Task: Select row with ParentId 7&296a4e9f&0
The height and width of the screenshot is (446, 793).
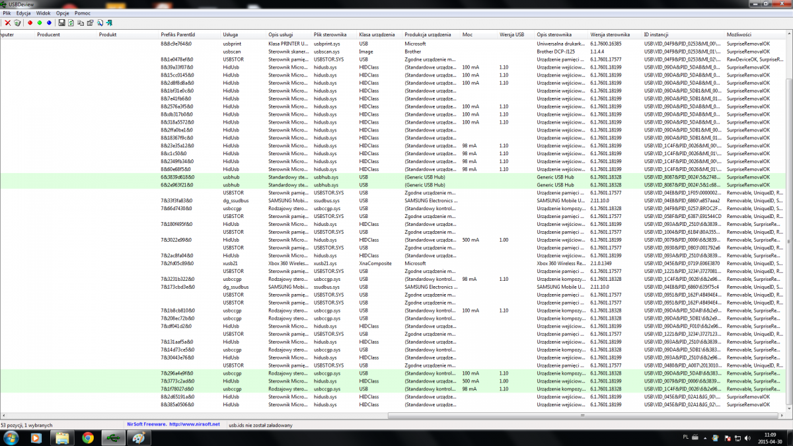Action: 393,373
